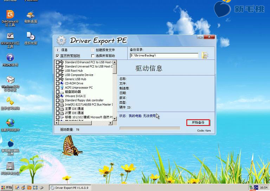This screenshot has width=270, height=191.
Task: Open DiskGenius partition tool desktop icon
Action: pyautogui.click(x=10, y=18)
